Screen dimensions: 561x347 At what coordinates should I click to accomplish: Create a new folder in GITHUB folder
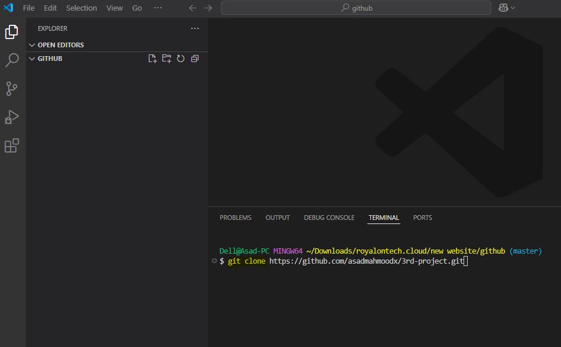(167, 59)
